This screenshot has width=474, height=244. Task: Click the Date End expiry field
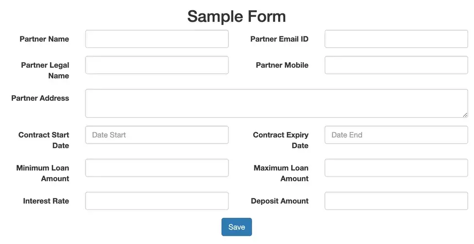[396, 135]
